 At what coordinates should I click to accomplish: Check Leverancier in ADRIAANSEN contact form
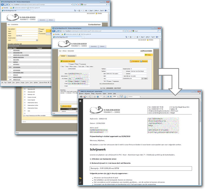[x=80, y=64]
